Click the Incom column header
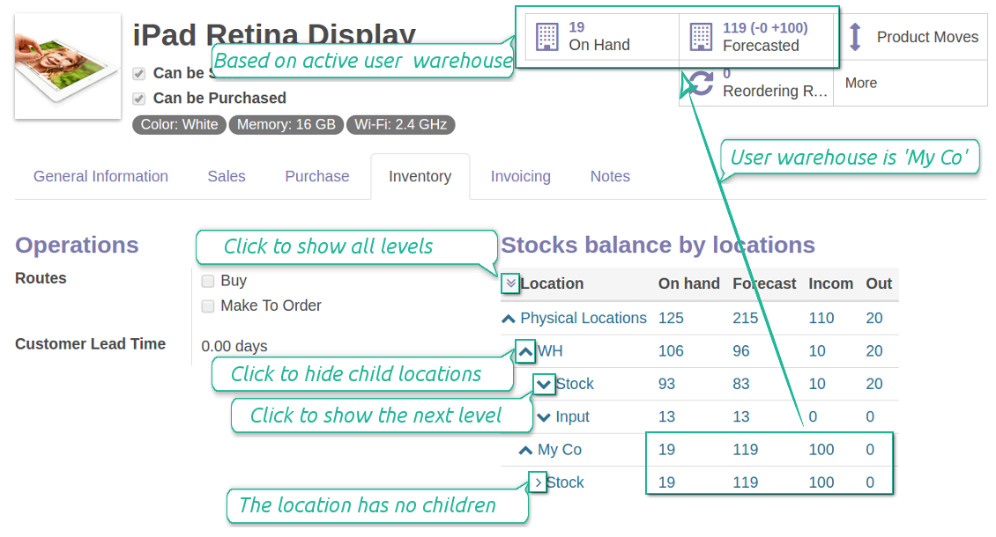Image resolution: width=996 pixels, height=537 pixels. point(830,283)
